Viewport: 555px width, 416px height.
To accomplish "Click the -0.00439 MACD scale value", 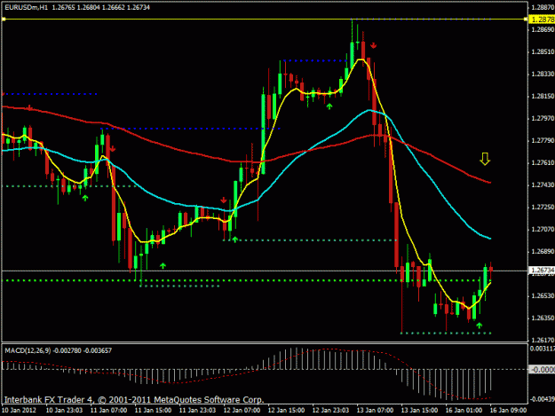I will pos(543,399).
